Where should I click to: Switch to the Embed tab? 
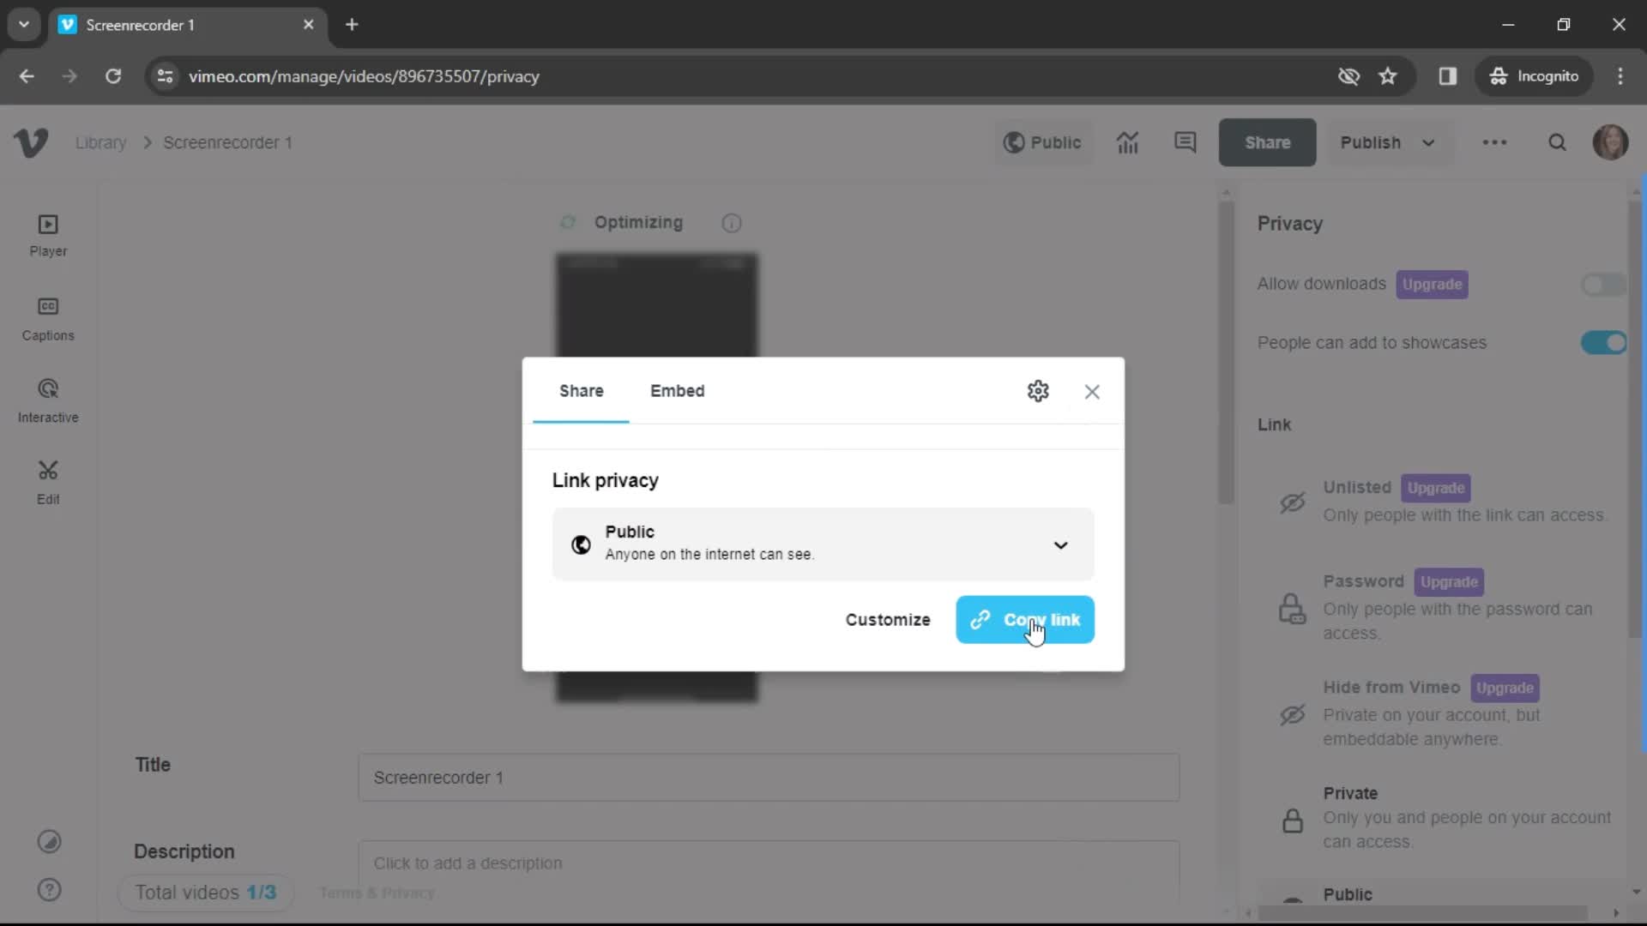tap(677, 390)
